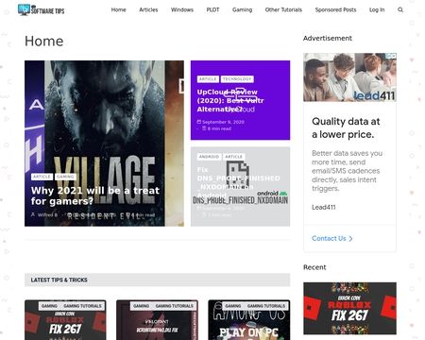
Task: Click 'Wilfred B' author name on Village post
Action: click(x=47, y=215)
